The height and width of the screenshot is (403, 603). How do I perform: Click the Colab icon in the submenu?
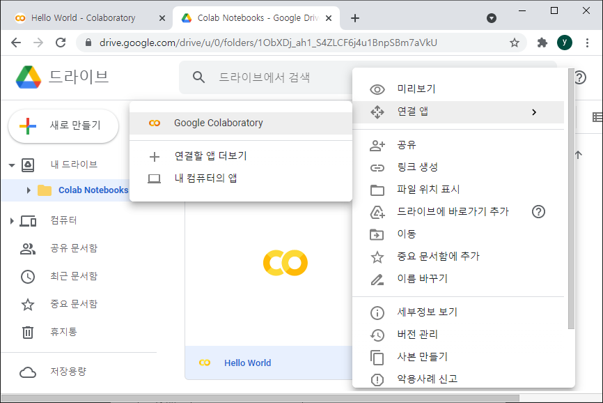(x=154, y=123)
